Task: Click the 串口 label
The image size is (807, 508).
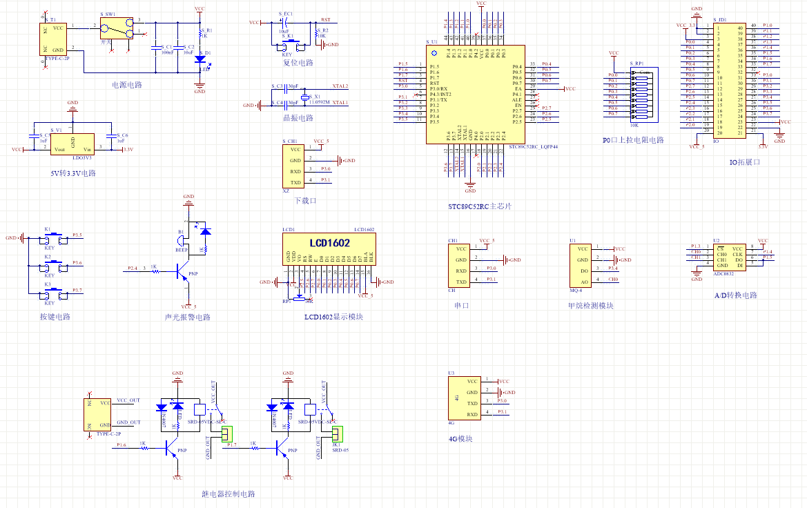Action: (462, 306)
